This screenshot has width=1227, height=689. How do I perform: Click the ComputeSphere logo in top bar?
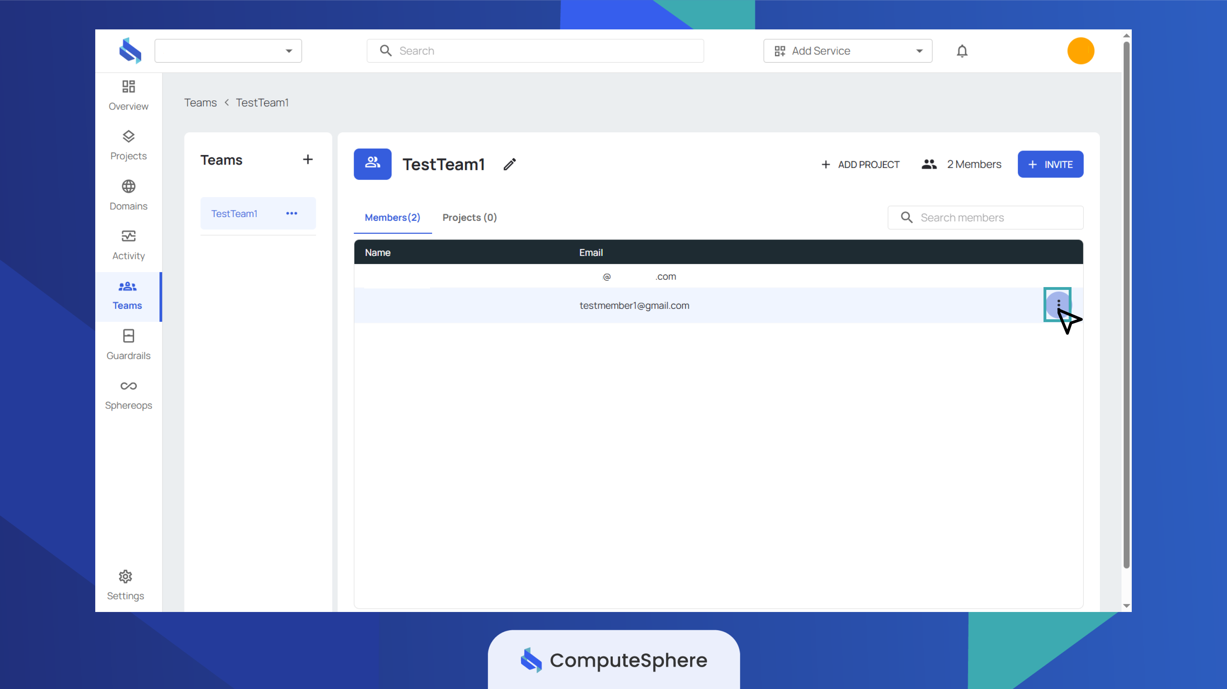tap(130, 50)
